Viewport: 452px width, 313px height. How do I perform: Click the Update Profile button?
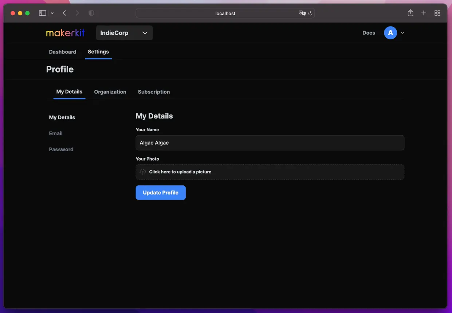click(161, 193)
